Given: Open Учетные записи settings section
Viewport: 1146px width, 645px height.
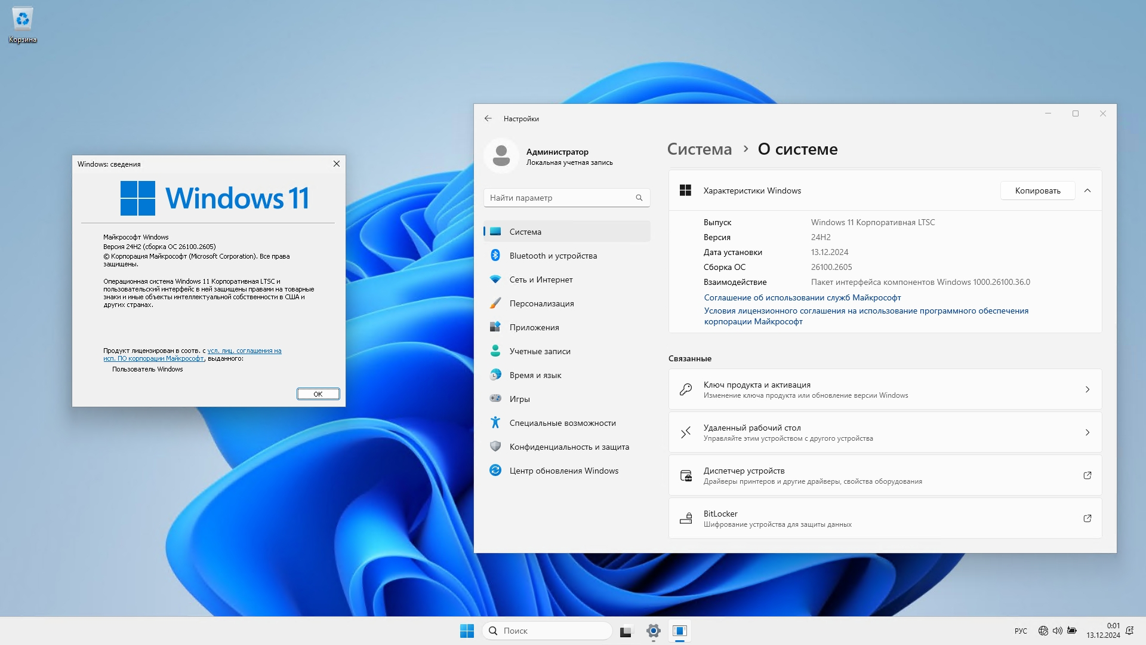Looking at the screenshot, I should pos(567,351).
